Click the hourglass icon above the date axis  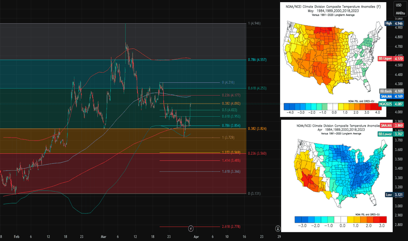[278, 229]
